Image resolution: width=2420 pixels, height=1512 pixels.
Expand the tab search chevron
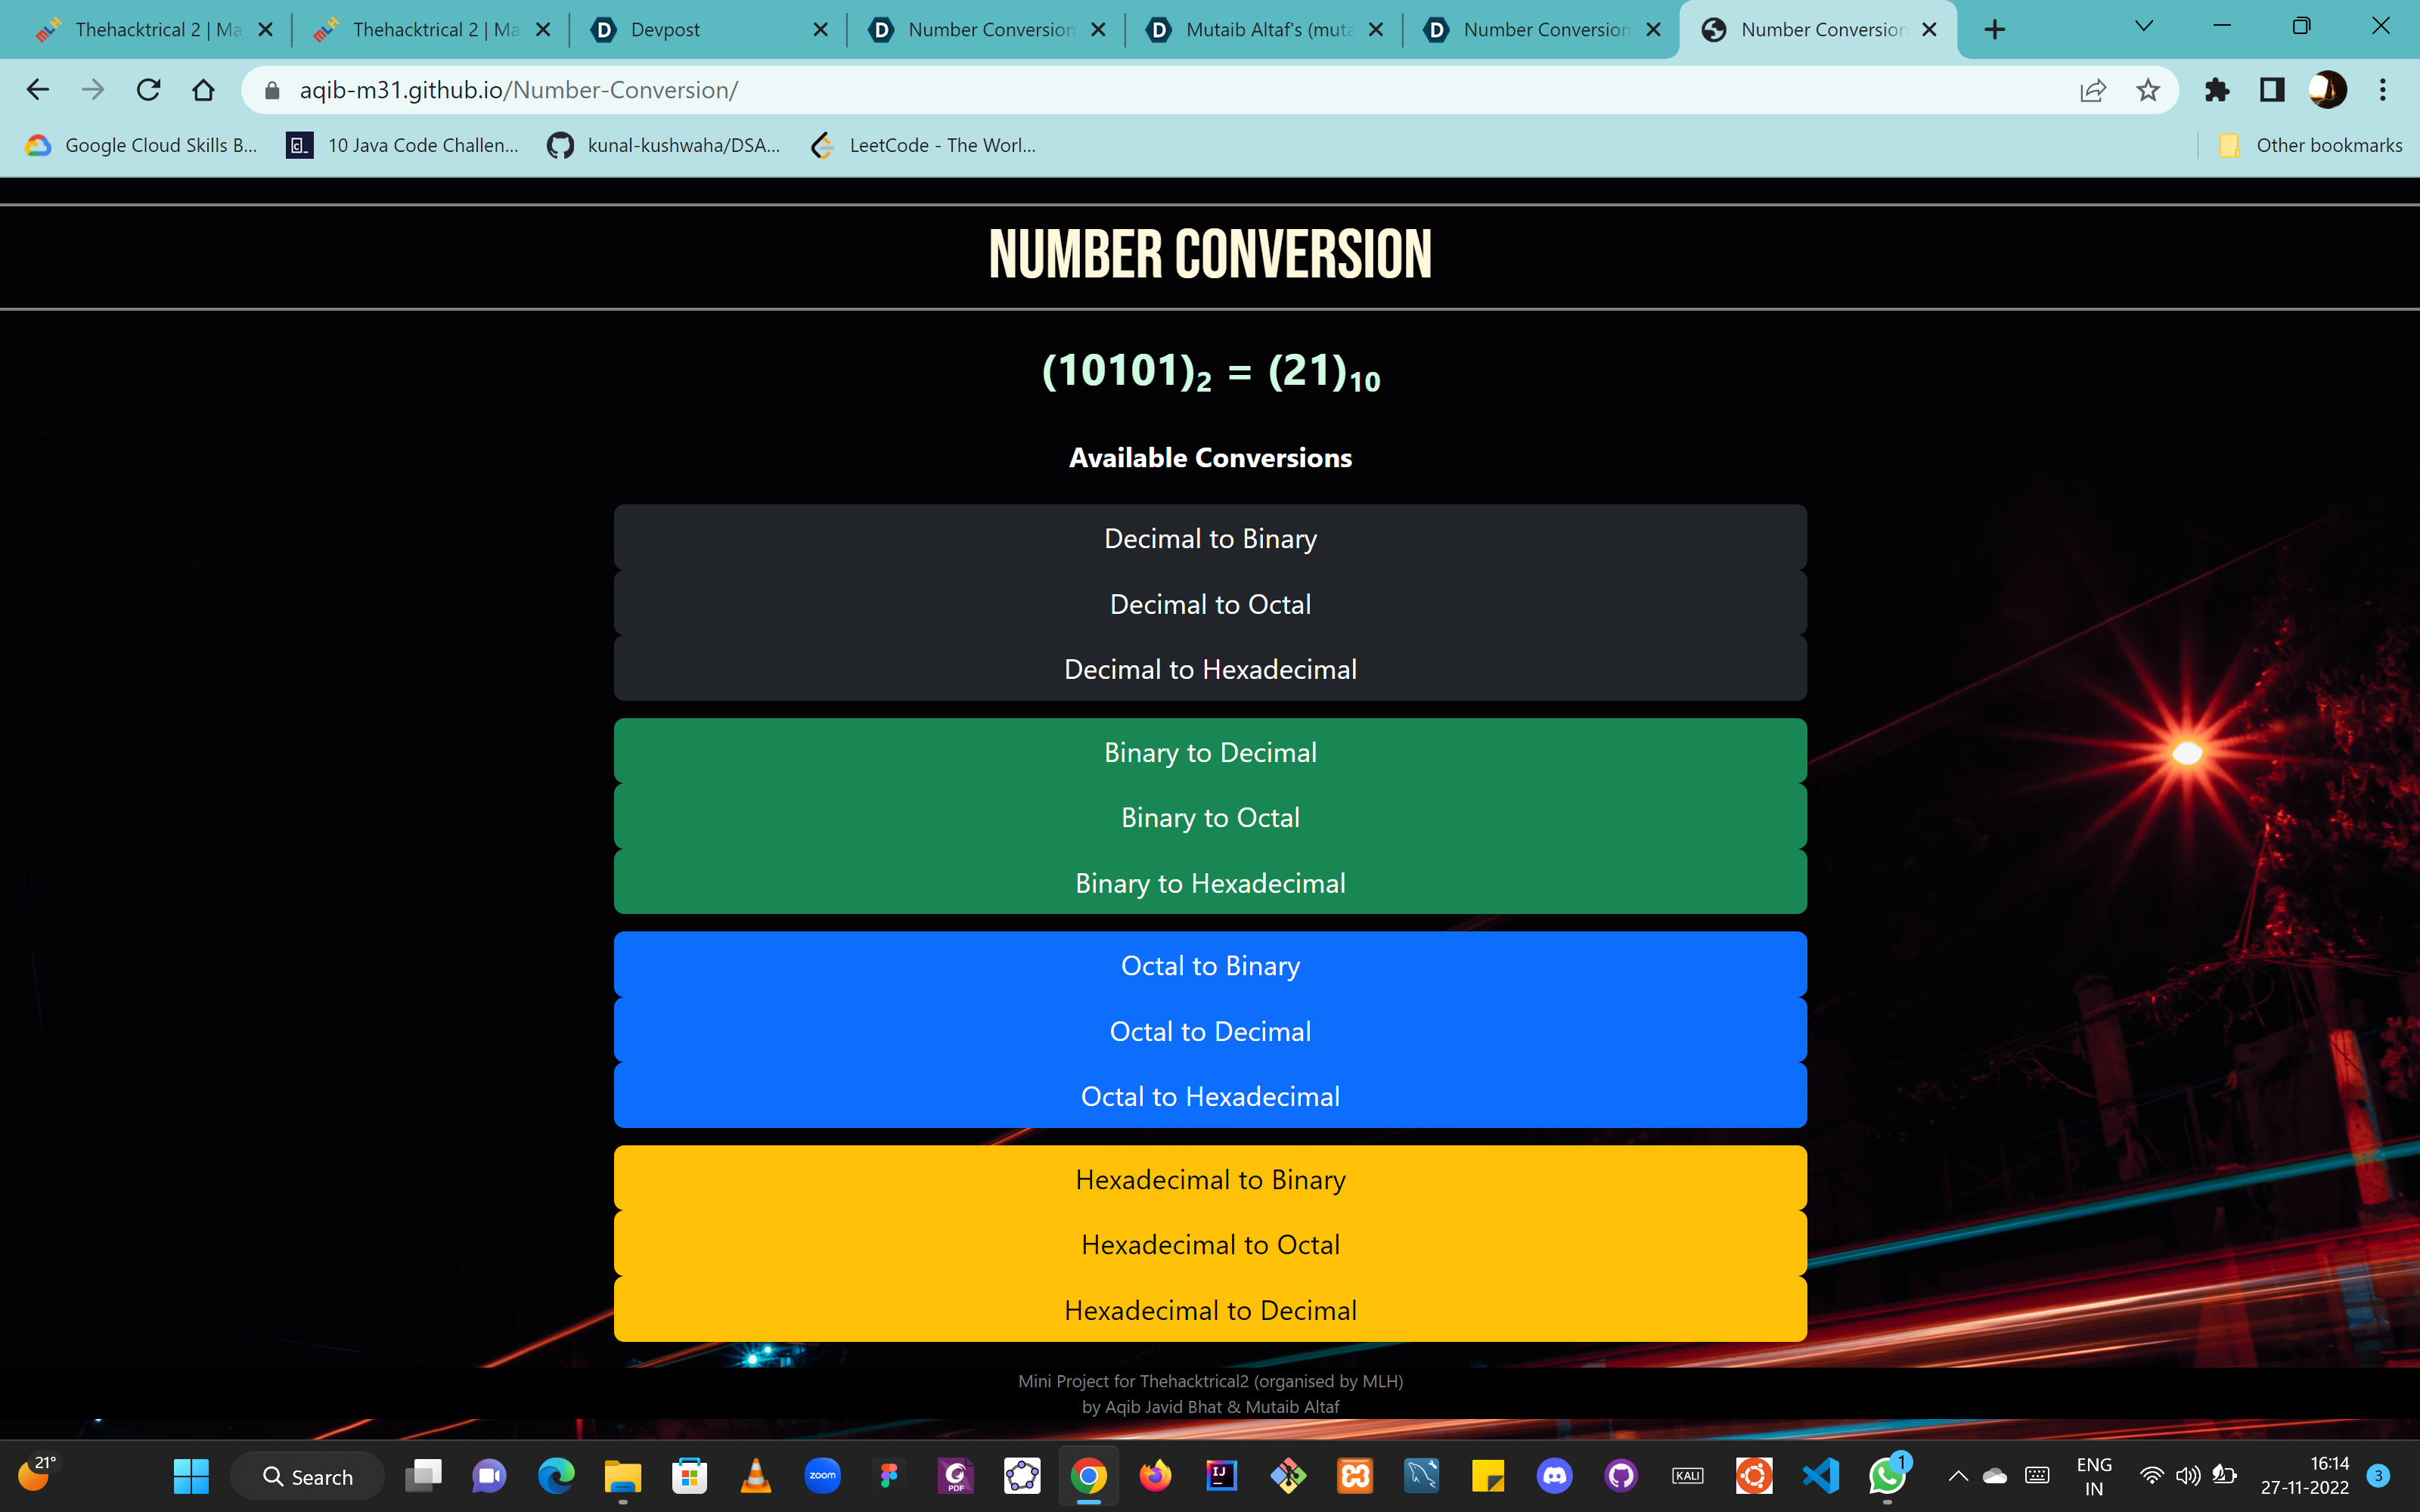[x=2143, y=27]
